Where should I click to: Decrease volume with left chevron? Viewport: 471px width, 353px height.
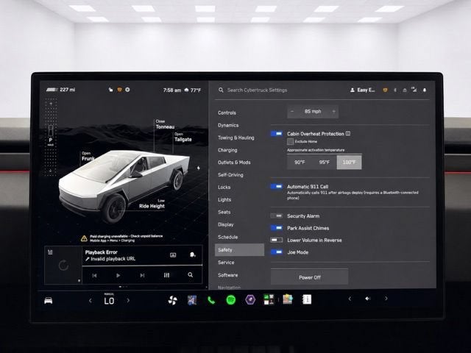[350, 299]
